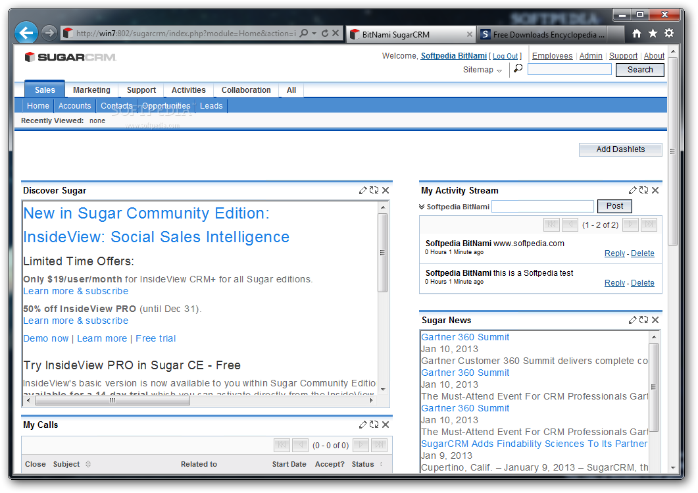Click the Add Dashlets button
The width and height of the screenshot is (698, 493).
point(620,149)
